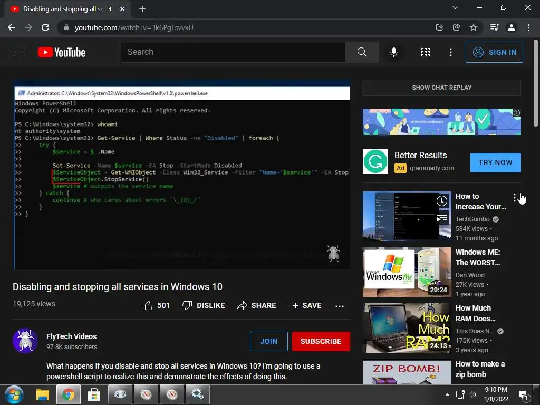Expand SHOW CHAT REPLAY panel

pos(441,88)
